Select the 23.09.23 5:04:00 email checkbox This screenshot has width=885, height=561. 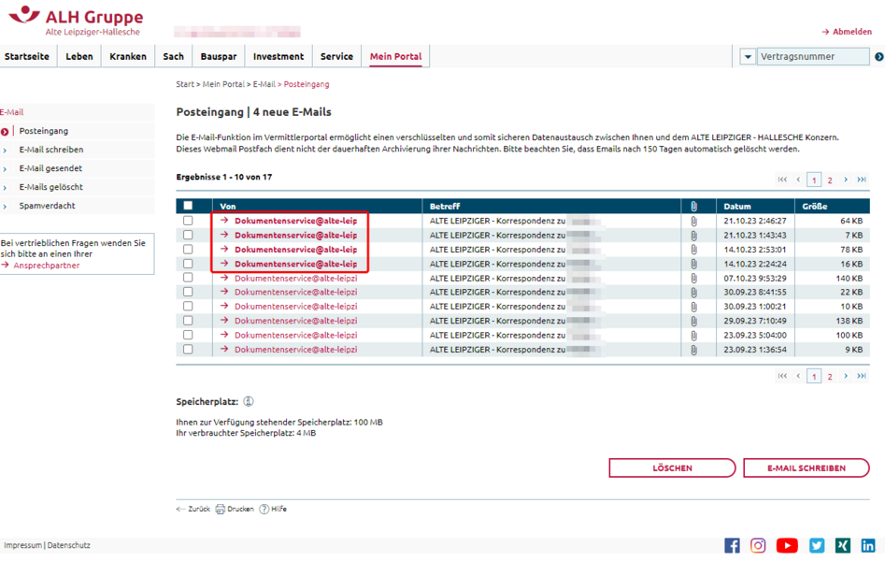(x=188, y=335)
